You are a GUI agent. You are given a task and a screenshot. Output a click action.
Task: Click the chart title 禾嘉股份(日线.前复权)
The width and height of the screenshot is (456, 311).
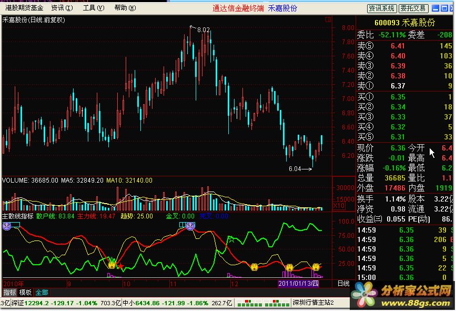[x=34, y=20]
